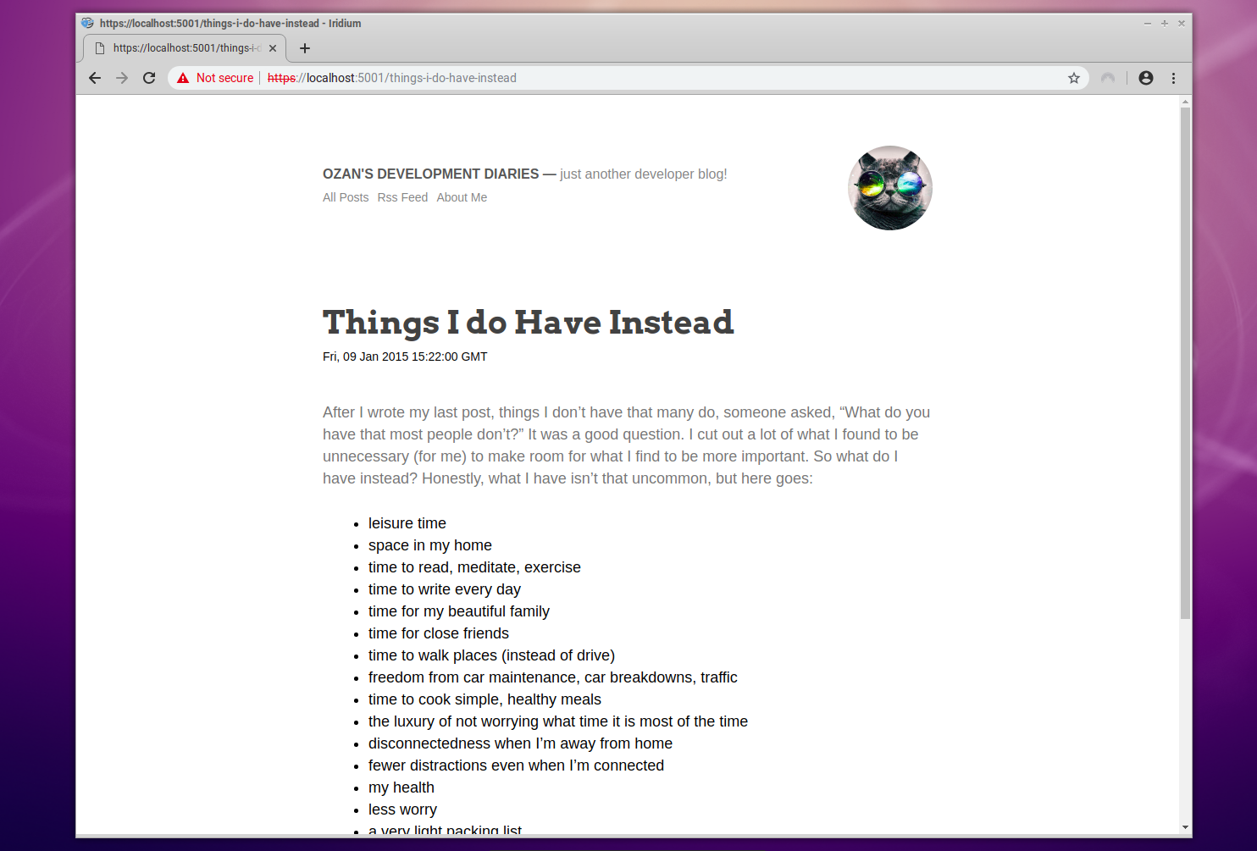Click 'the luxury of not worrying' item
Image resolution: width=1257 pixels, height=851 pixels.
click(558, 721)
